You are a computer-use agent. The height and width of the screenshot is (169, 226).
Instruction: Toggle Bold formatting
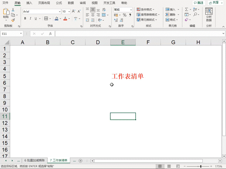pyautogui.click(x=25, y=18)
